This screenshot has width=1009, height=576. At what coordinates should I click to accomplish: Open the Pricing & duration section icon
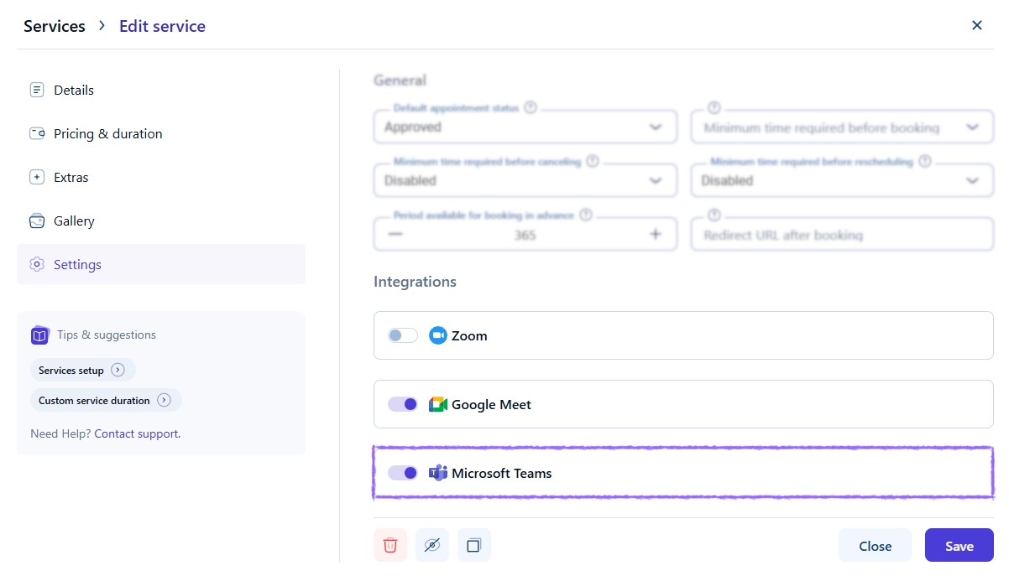click(36, 133)
